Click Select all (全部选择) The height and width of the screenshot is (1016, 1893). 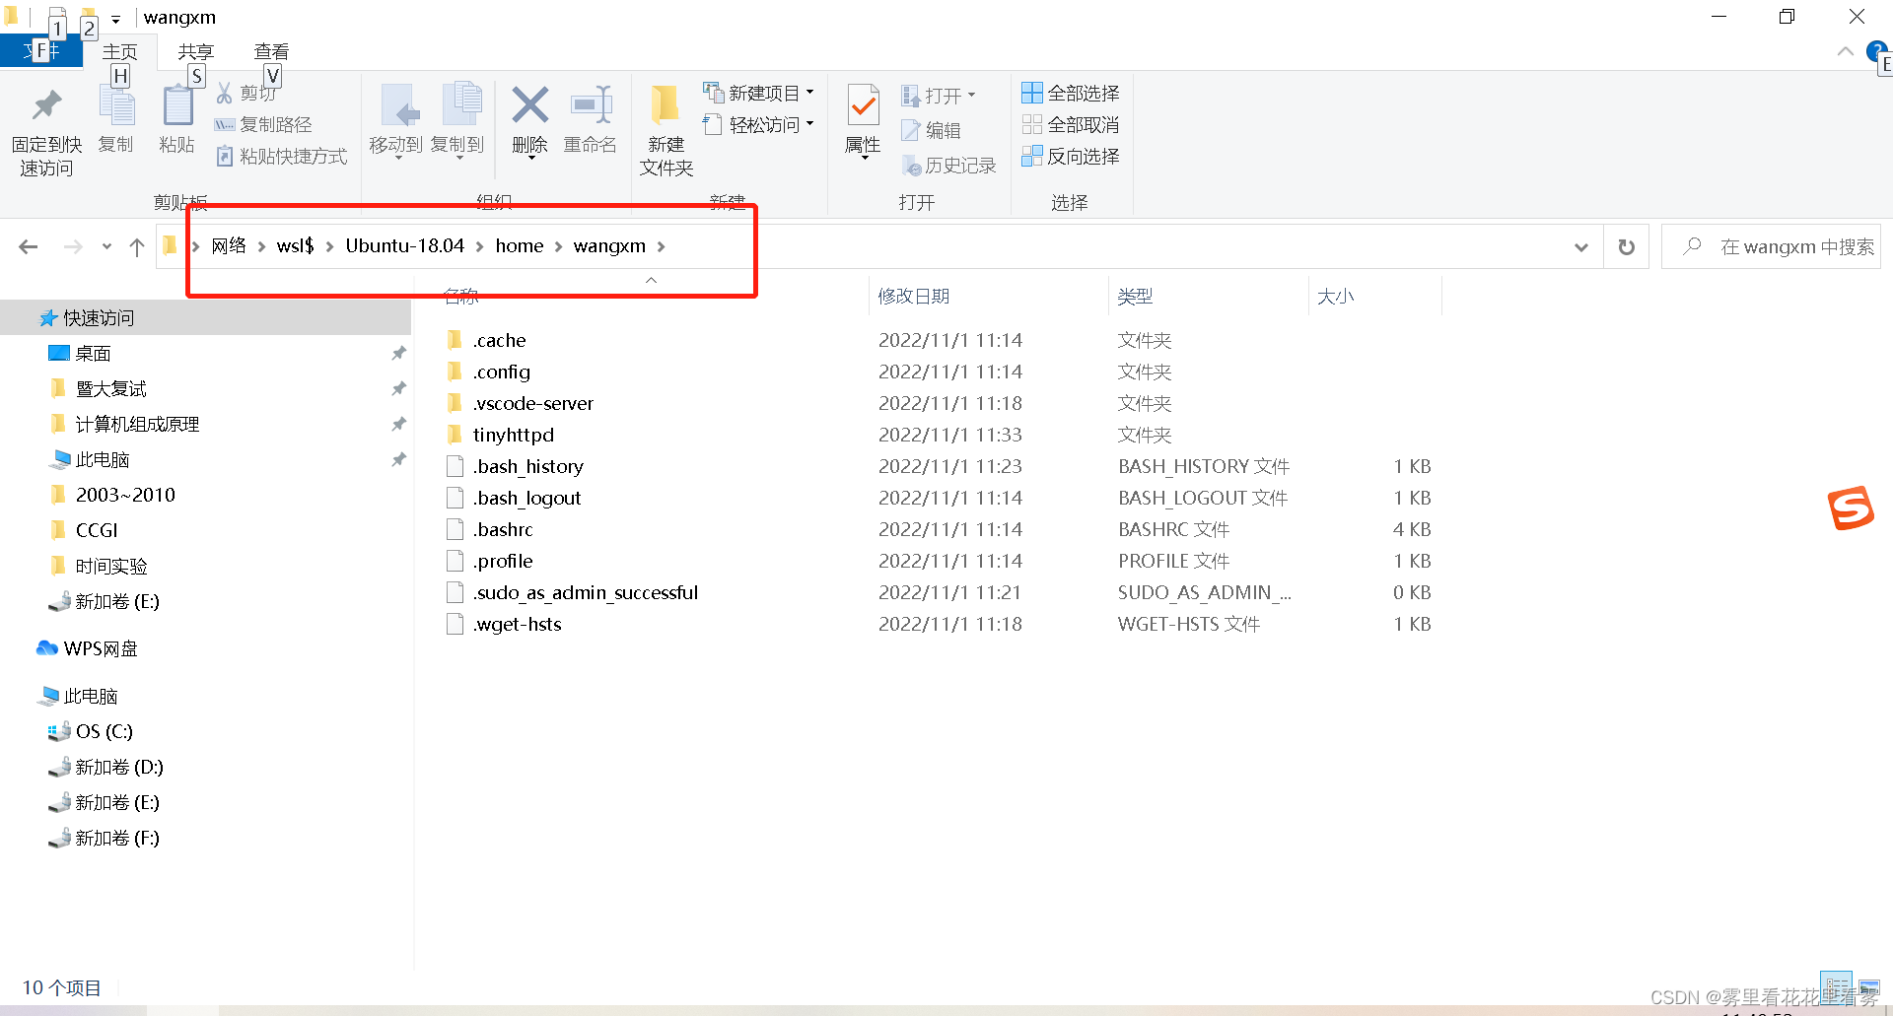click(1071, 93)
